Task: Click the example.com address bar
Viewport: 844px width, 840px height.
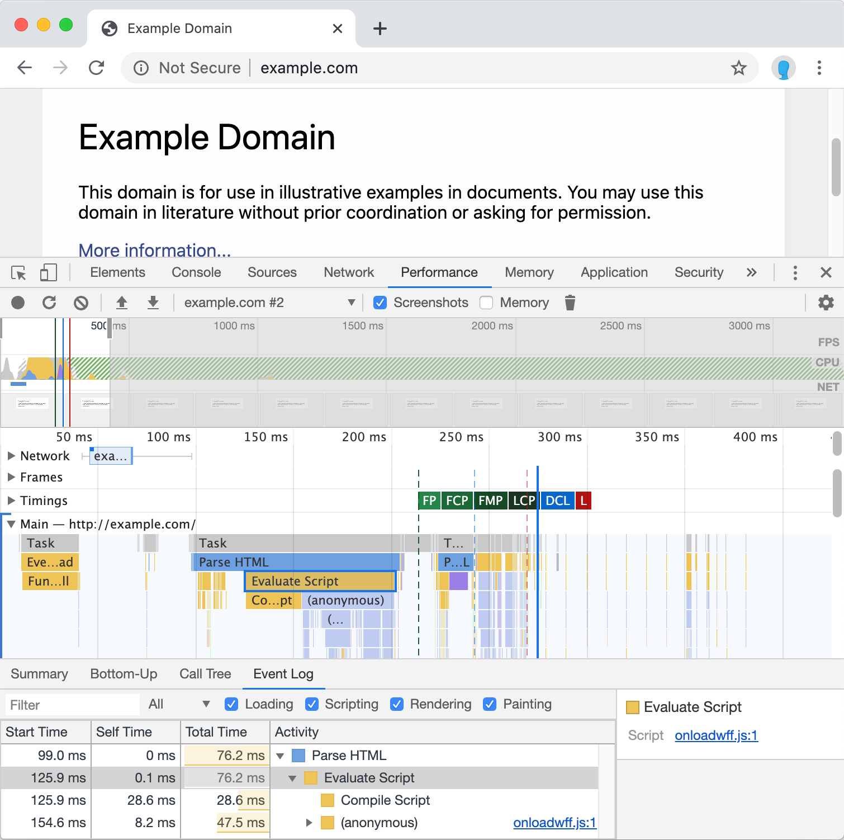Action: pos(439,68)
